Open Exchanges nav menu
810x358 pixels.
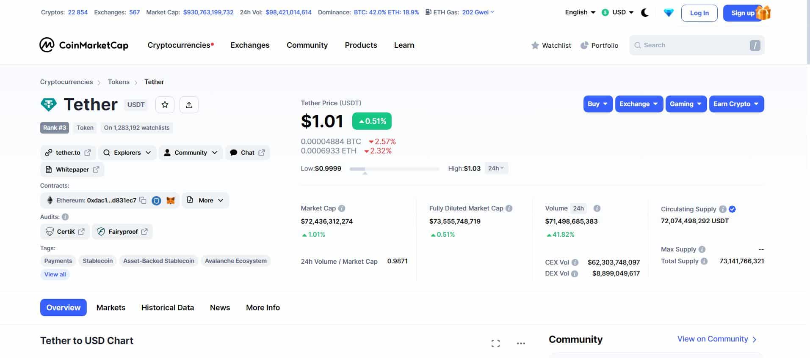tap(250, 45)
